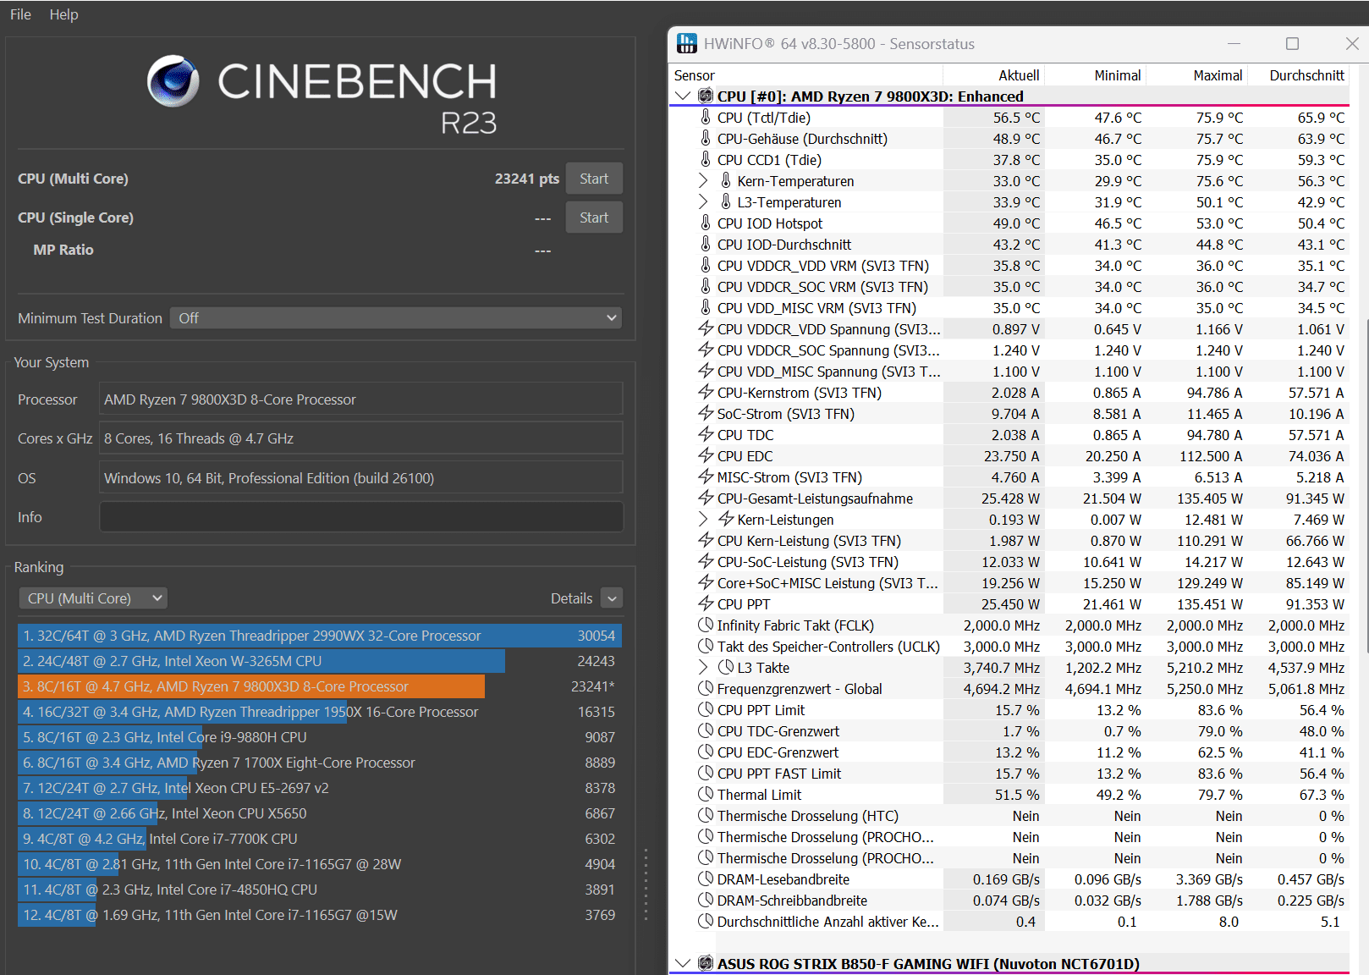Viewport: 1369px width, 975px height.
Task: Open the CPU (Multi Core) ranking dropdown
Action: coord(93,598)
